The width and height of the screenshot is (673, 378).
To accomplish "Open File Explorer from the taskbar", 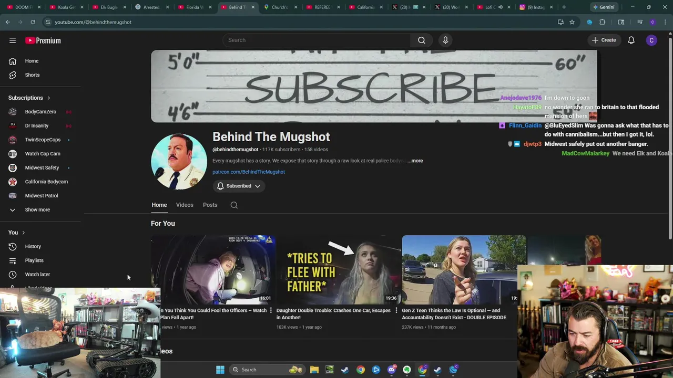I will point(314,370).
